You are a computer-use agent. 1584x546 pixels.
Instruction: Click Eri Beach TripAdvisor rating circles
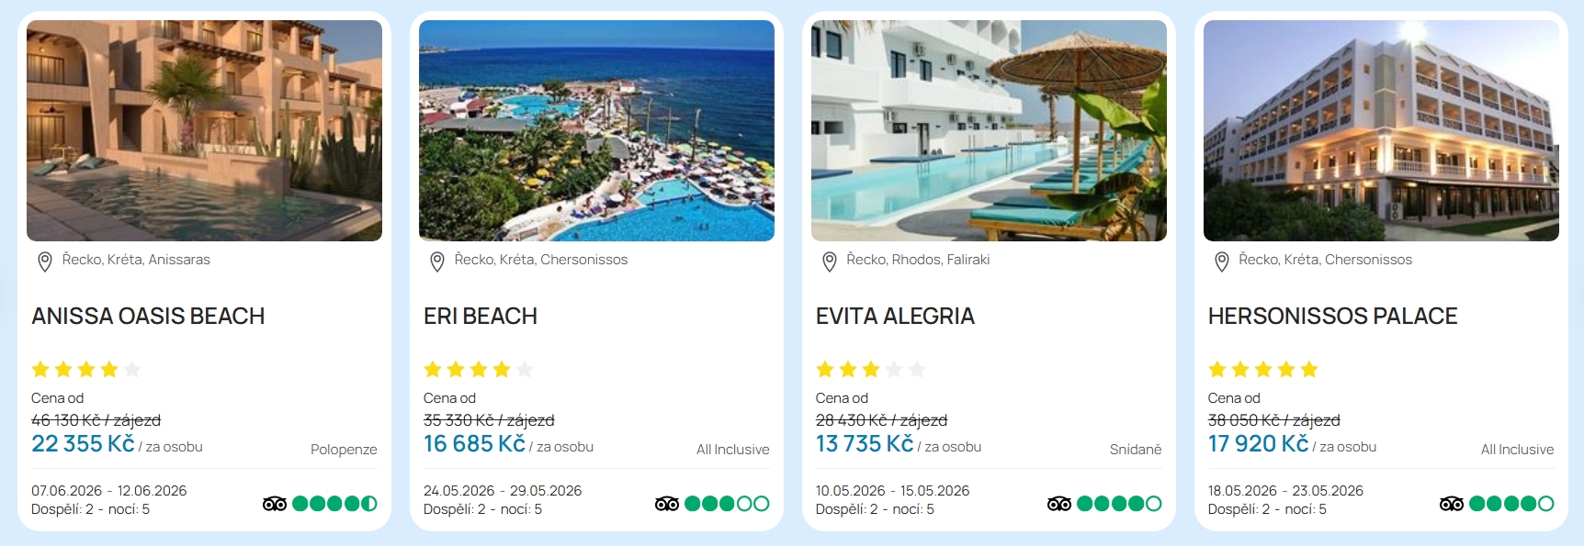(727, 504)
